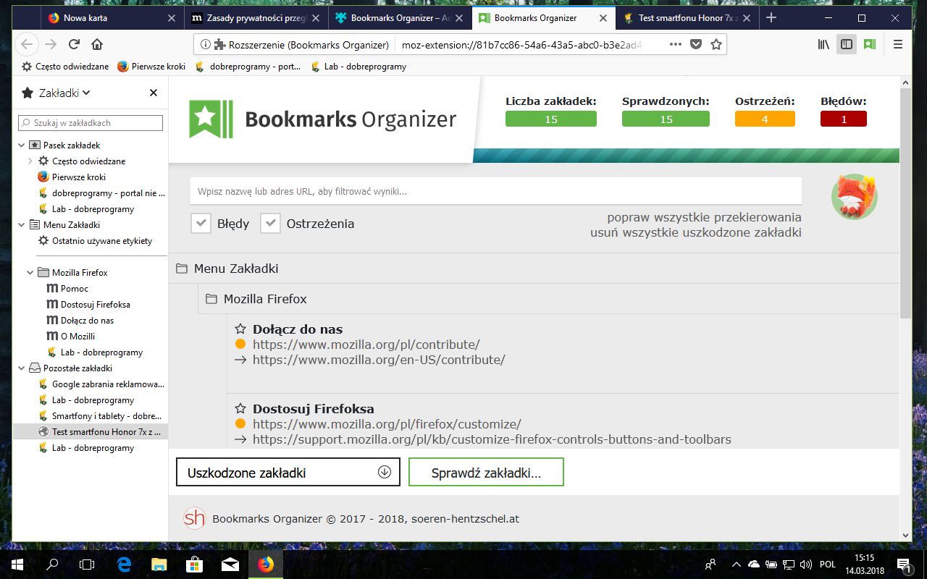
Task: Open https://www.mozilla.org/en-US/contribute/ redirect link
Action: click(379, 360)
